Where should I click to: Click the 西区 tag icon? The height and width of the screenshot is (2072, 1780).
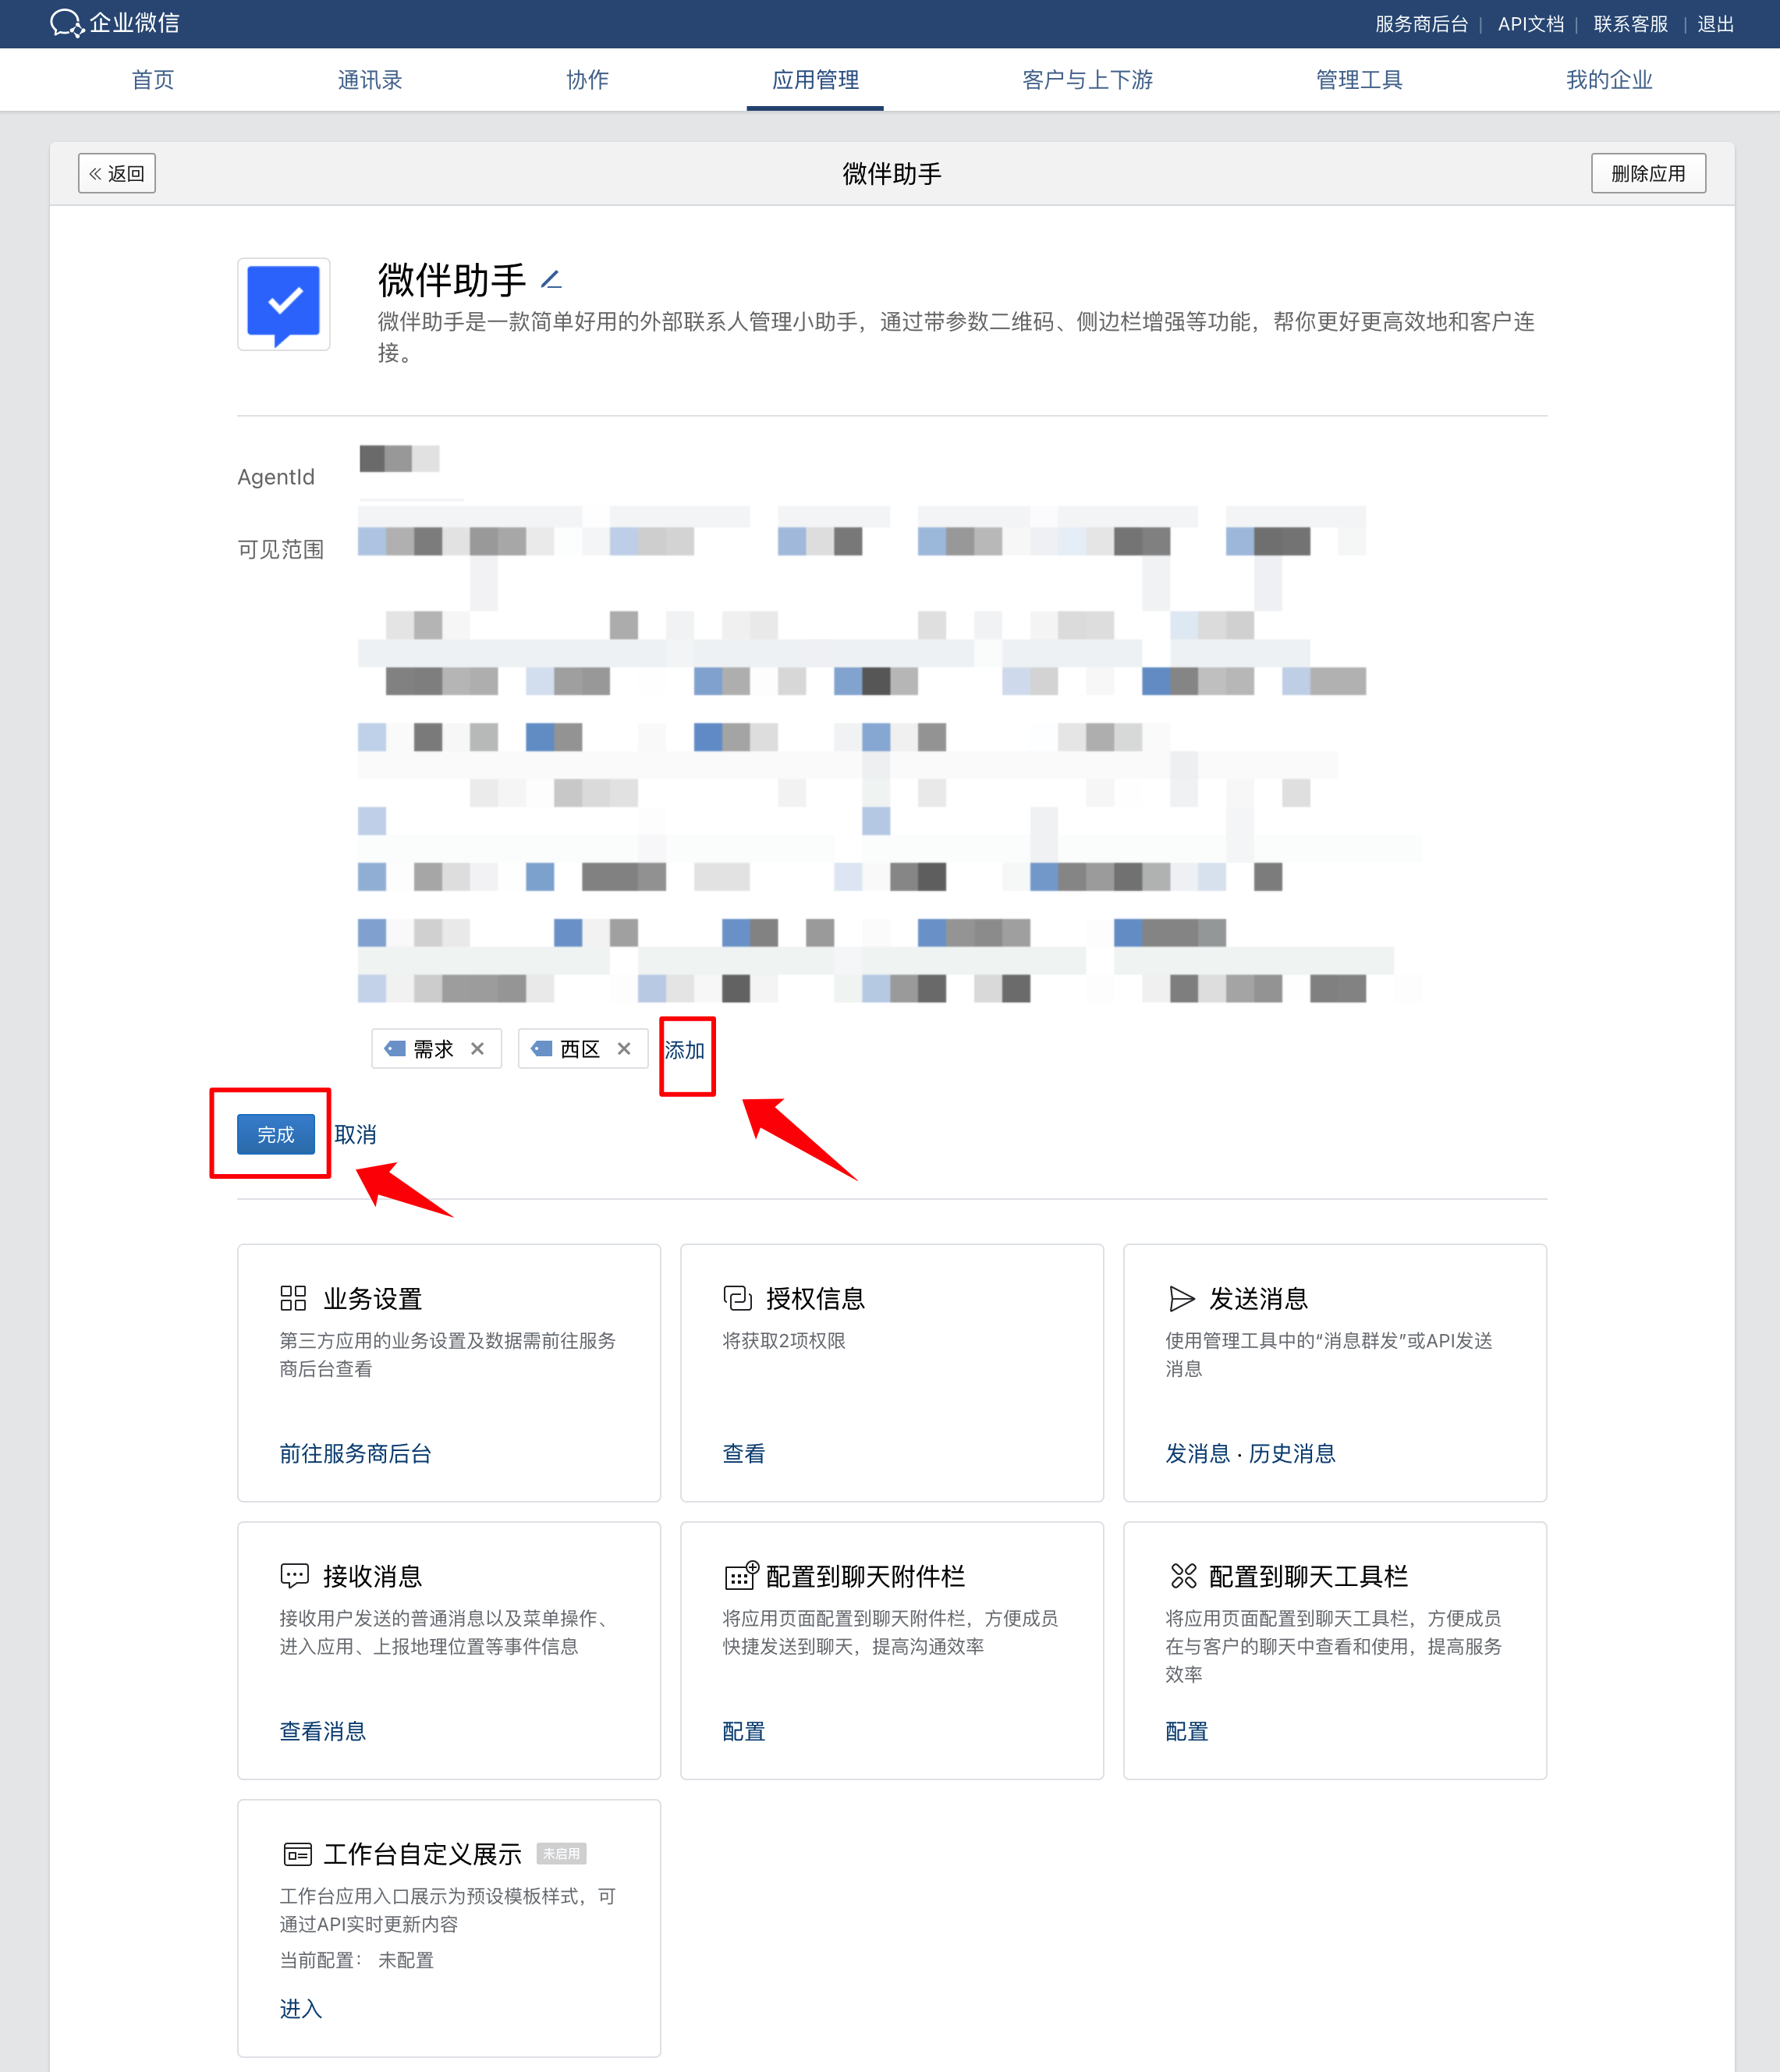541,1049
